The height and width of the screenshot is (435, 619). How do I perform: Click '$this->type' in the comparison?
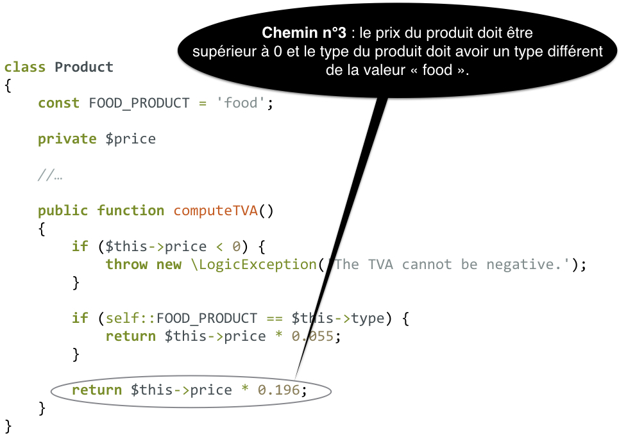click(338, 318)
